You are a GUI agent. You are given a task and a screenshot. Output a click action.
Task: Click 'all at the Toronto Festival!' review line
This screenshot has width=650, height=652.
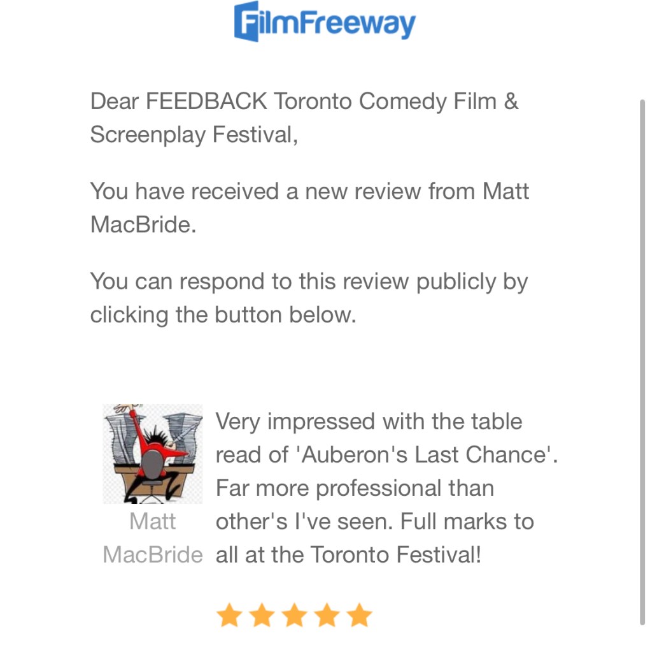348,554
